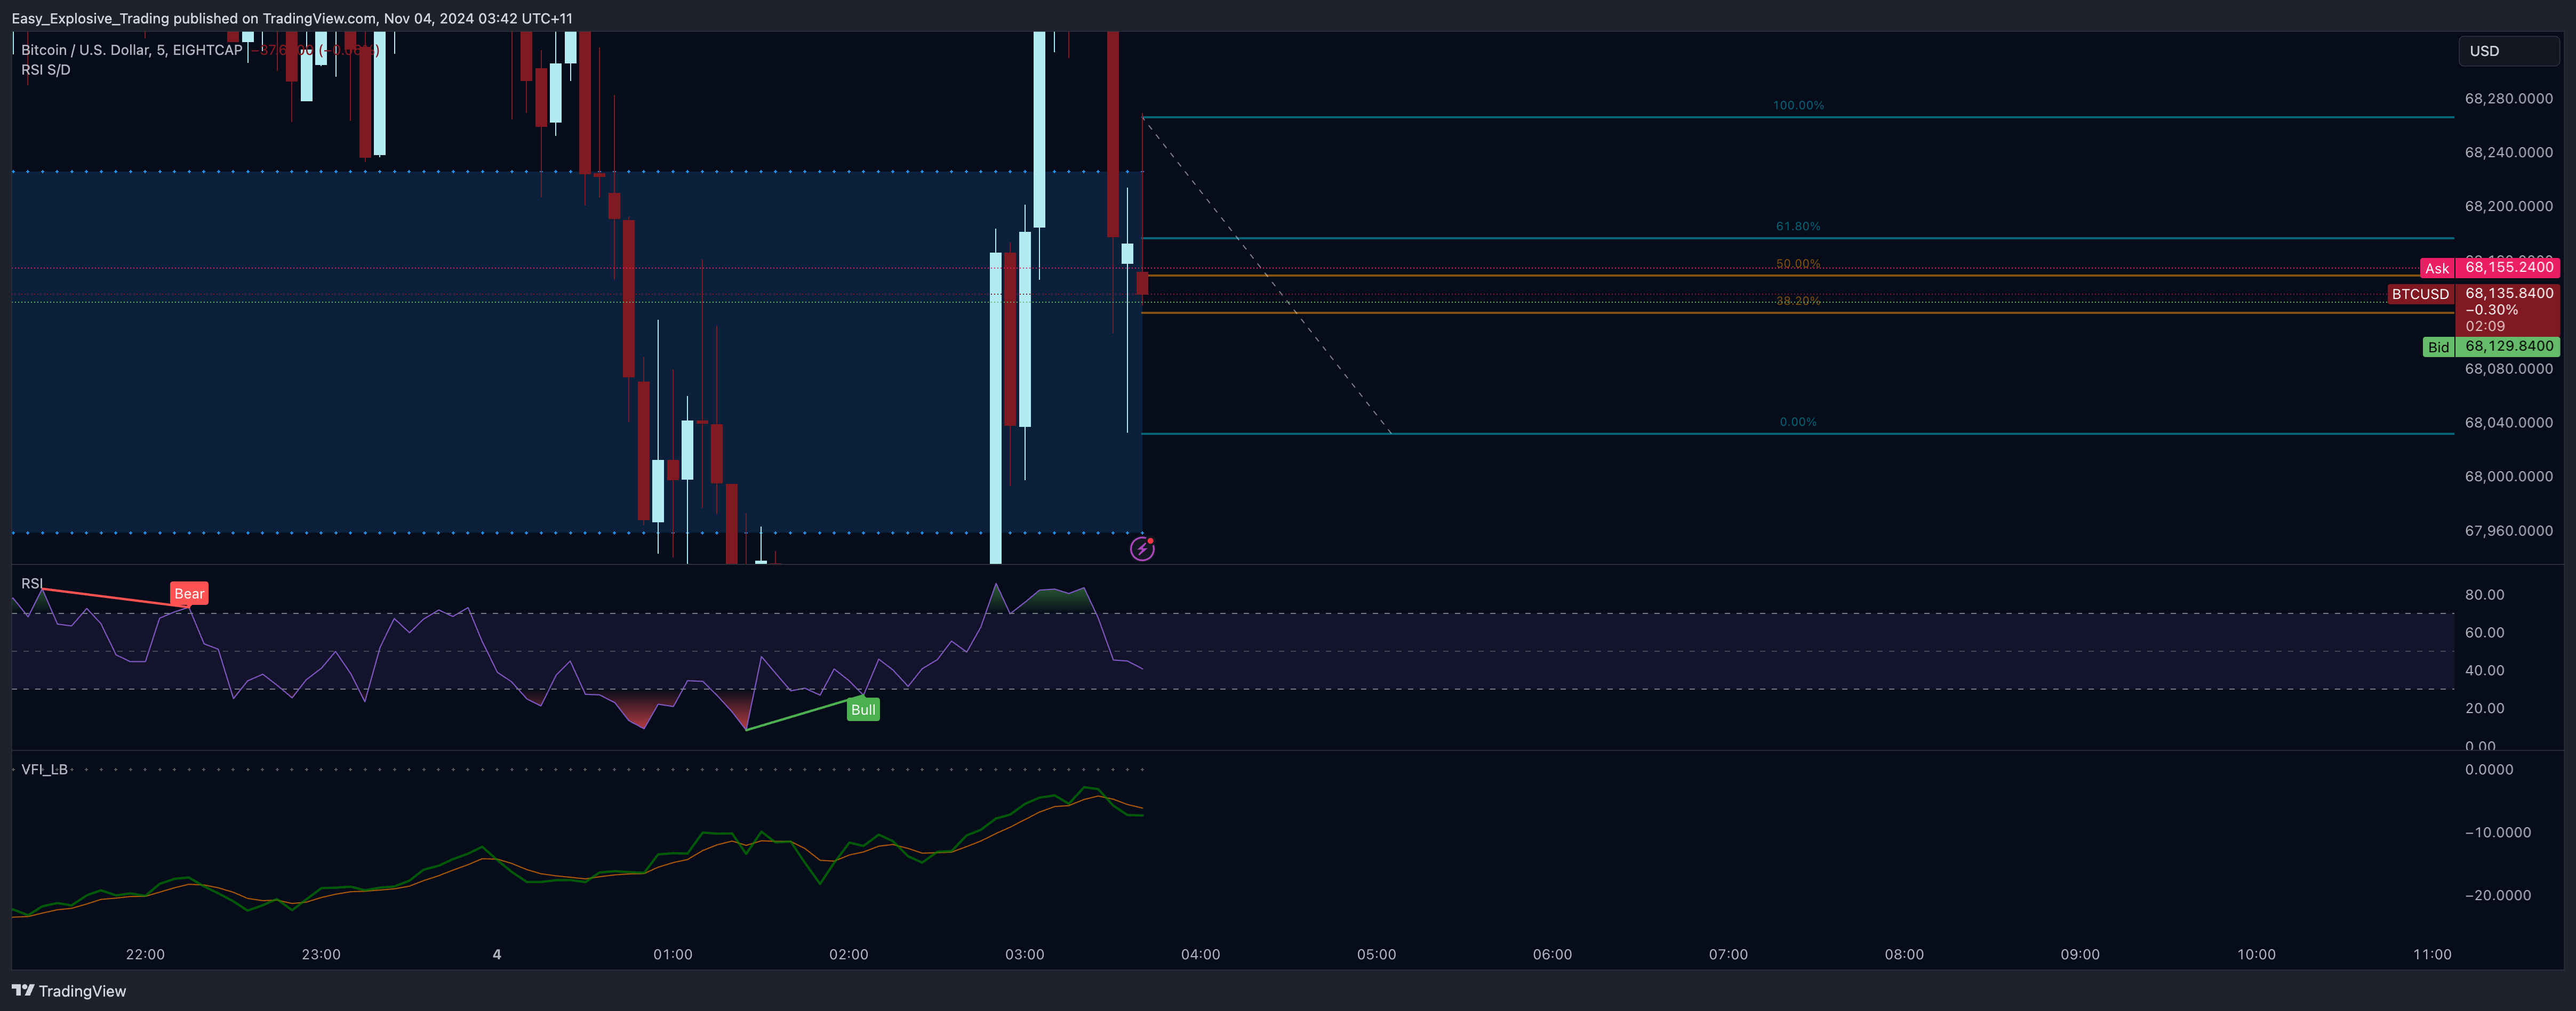Click the 67,960.0000 price axis label
Viewport: 2576px width, 1011px height.
click(x=2508, y=530)
